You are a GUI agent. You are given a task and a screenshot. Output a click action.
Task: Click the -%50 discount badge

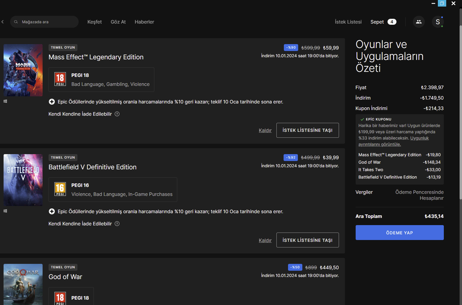295,267
